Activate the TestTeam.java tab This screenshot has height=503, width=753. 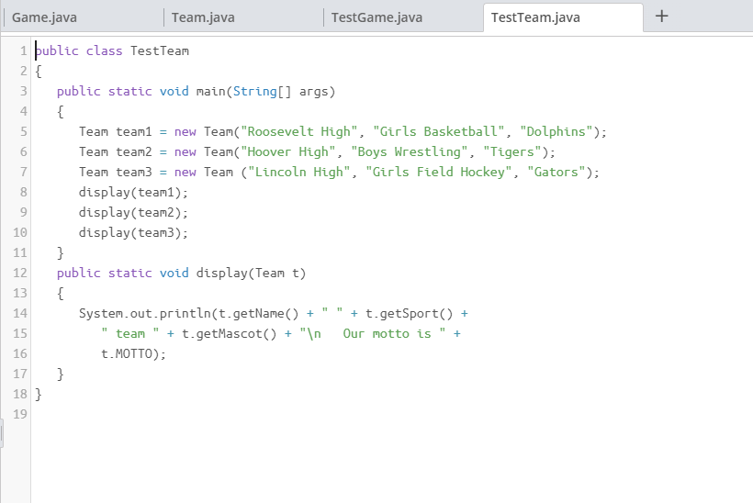[535, 17]
